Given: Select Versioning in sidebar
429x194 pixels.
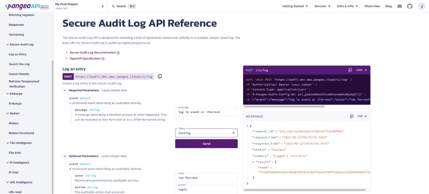Looking at the screenshot, I should 16,35.
